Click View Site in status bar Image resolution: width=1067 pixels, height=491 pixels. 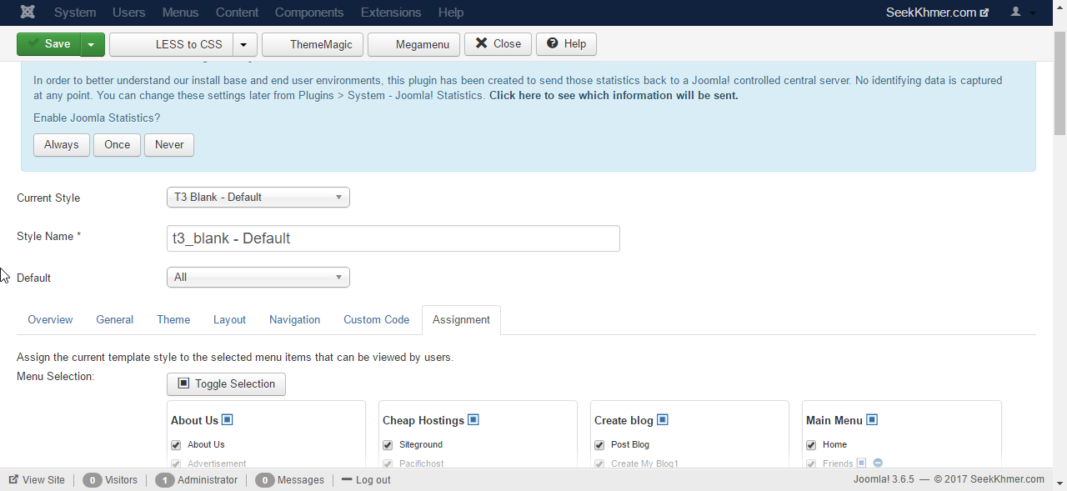[37, 480]
